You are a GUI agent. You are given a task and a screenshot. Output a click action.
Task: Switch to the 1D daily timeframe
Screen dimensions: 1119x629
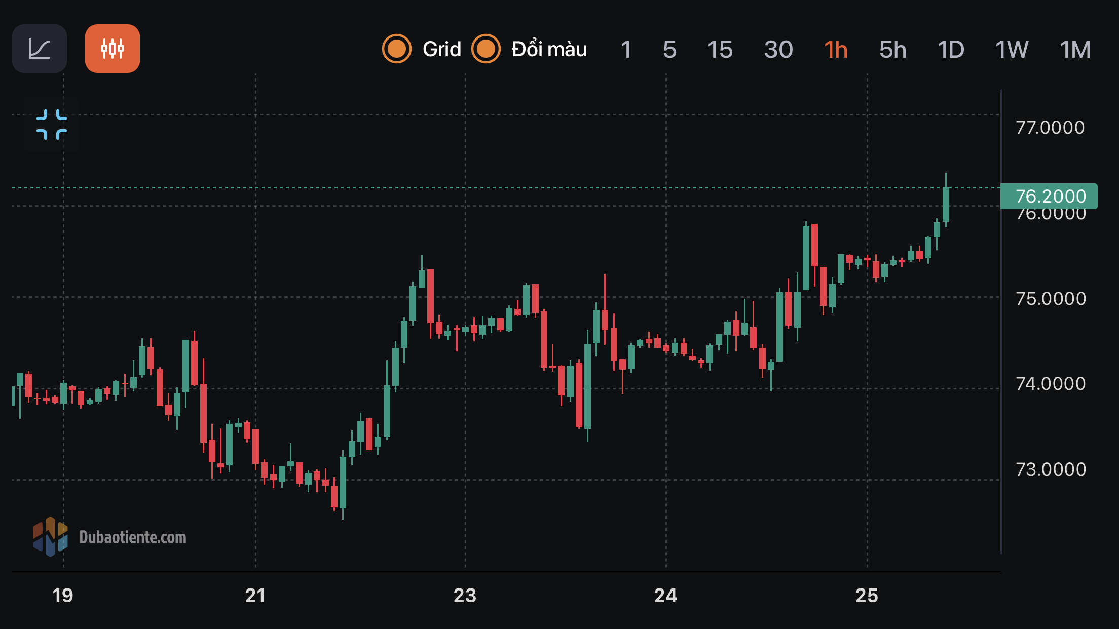951,50
